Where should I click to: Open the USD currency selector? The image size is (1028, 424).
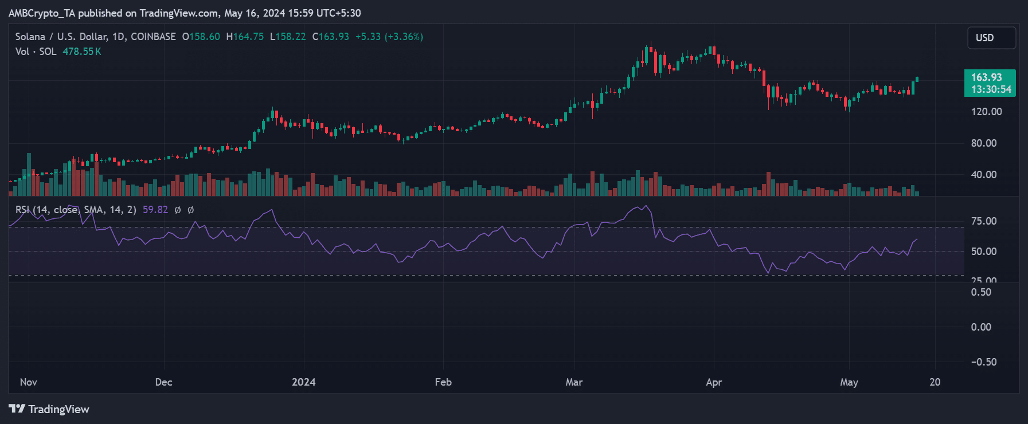(x=991, y=38)
